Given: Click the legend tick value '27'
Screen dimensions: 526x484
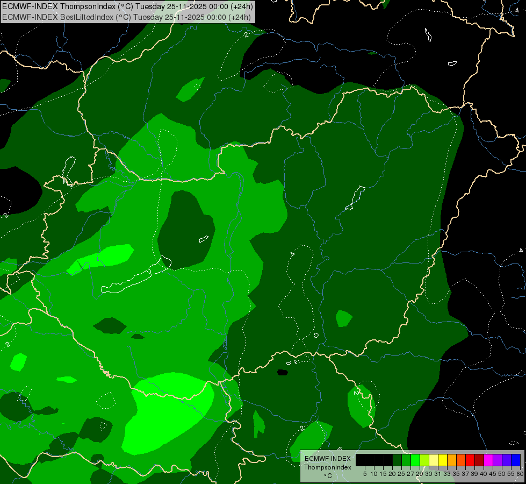Looking at the screenshot, I should (x=410, y=474).
